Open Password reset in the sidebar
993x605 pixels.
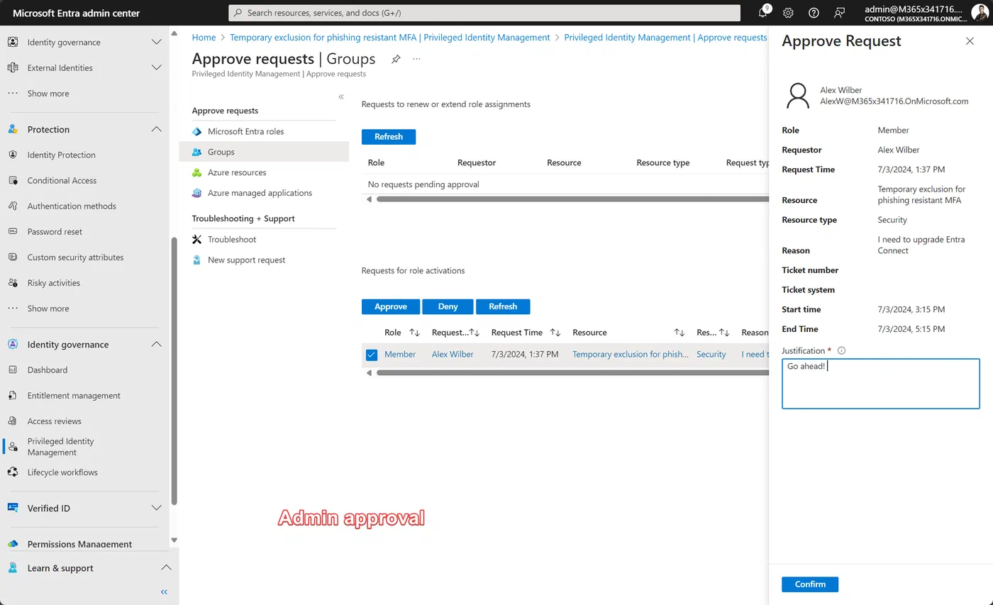click(x=55, y=231)
